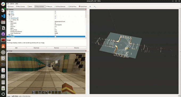Click the Rename button
Image resolution: width=181 pixels, height=97 pixels.
[x=77, y=48]
